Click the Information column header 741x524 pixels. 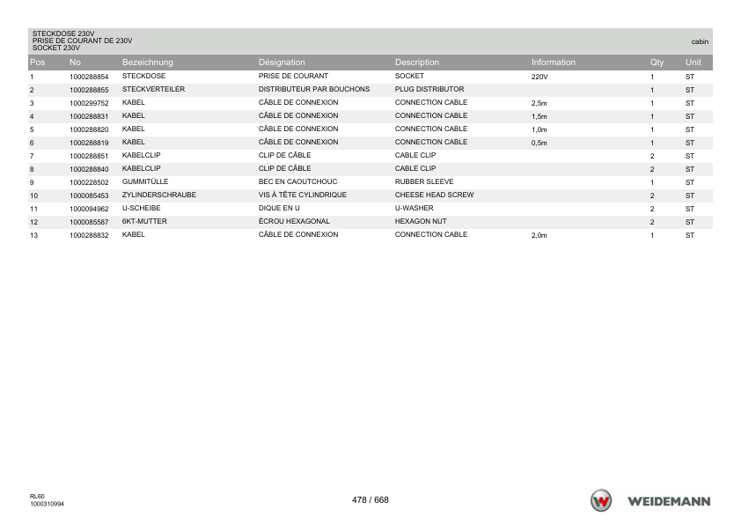click(554, 63)
